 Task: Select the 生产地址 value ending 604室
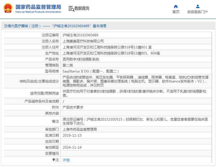tap(111, 53)
